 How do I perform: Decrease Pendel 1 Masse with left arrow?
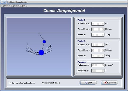(93, 35)
